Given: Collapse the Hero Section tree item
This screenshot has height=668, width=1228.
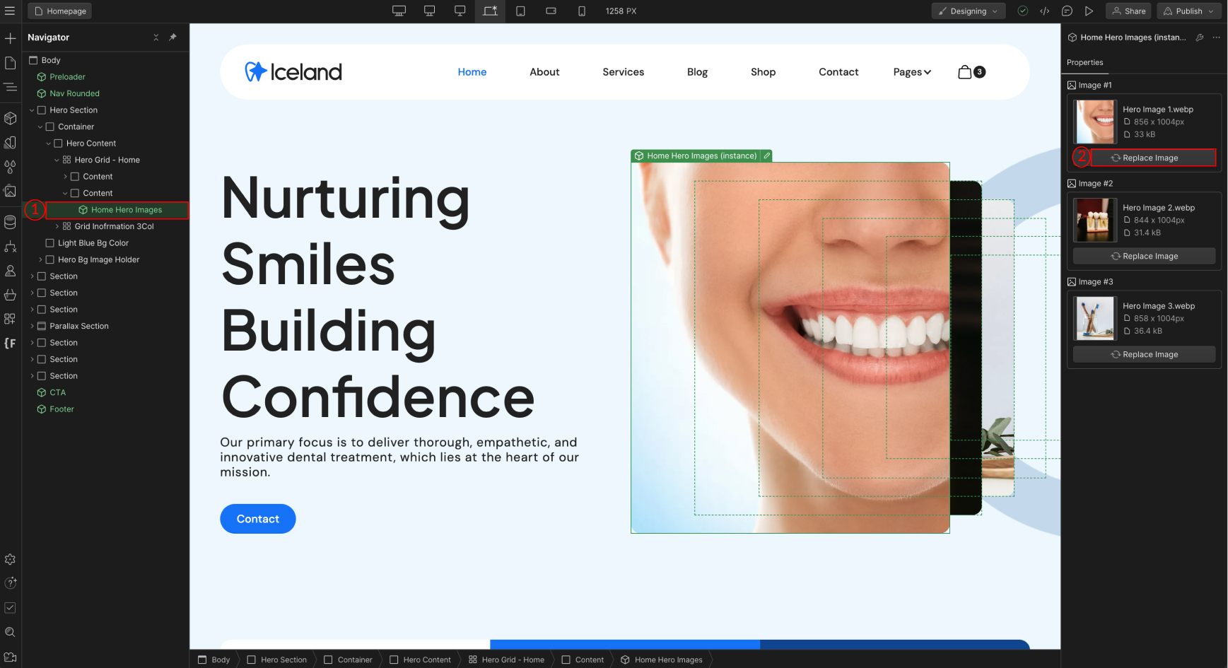Looking at the screenshot, I should (x=32, y=110).
